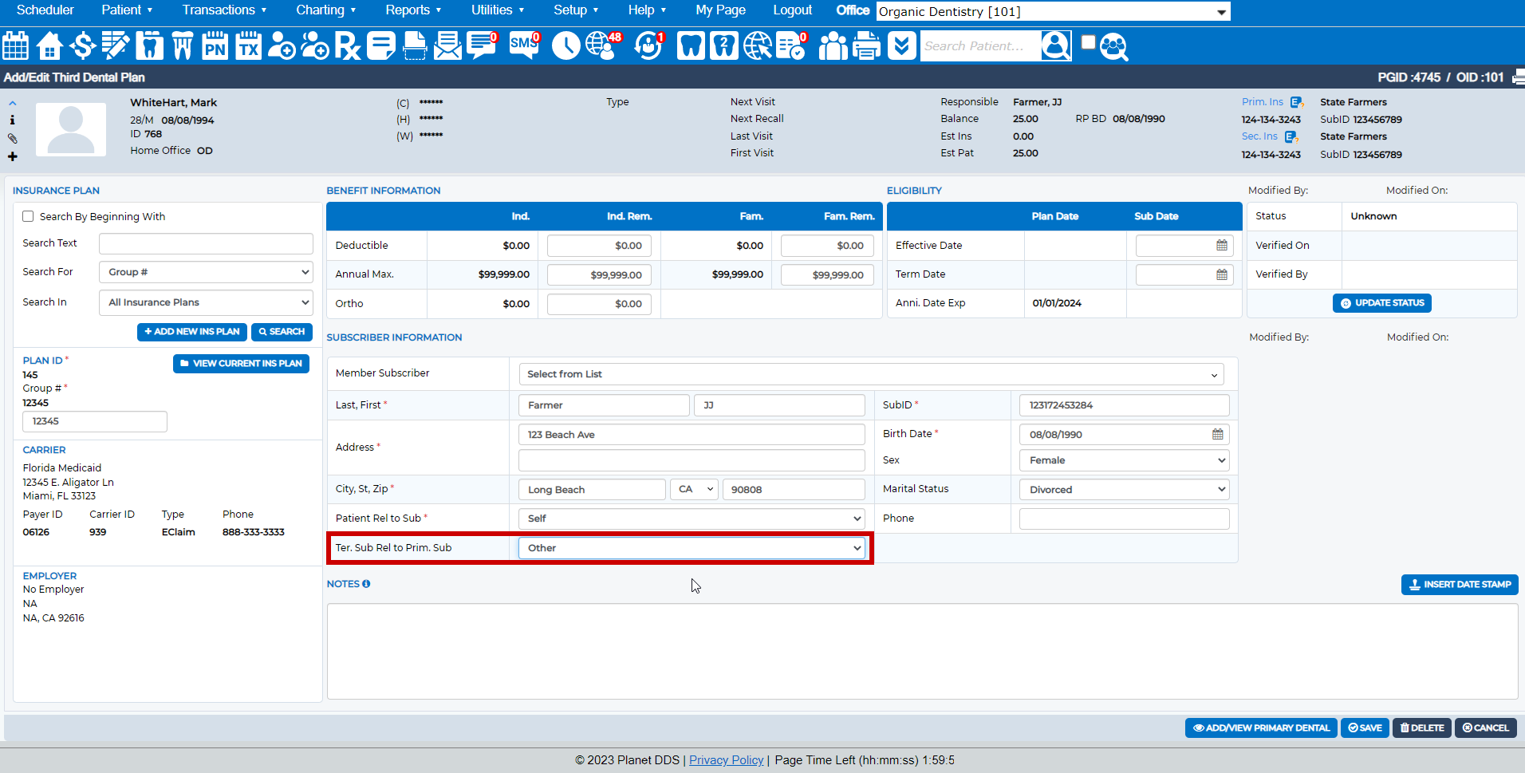The width and height of the screenshot is (1525, 773).
Task: Follow the Privacy Policy link
Action: click(726, 760)
